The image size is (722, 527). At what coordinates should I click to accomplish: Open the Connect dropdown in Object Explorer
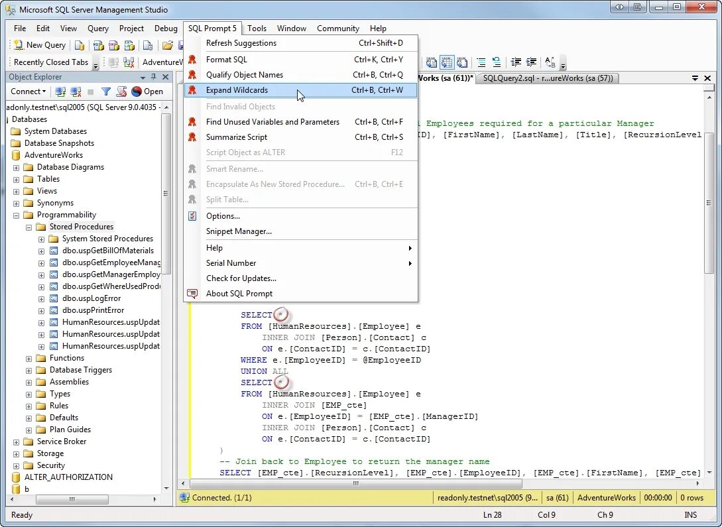point(28,91)
